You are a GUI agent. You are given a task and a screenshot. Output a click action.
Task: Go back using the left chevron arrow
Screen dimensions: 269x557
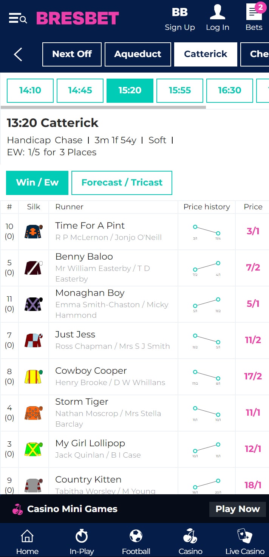tap(18, 54)
